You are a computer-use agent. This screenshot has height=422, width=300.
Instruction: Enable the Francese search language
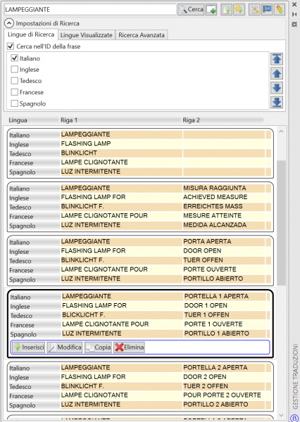pyautogui.click(x=15, y=92)
